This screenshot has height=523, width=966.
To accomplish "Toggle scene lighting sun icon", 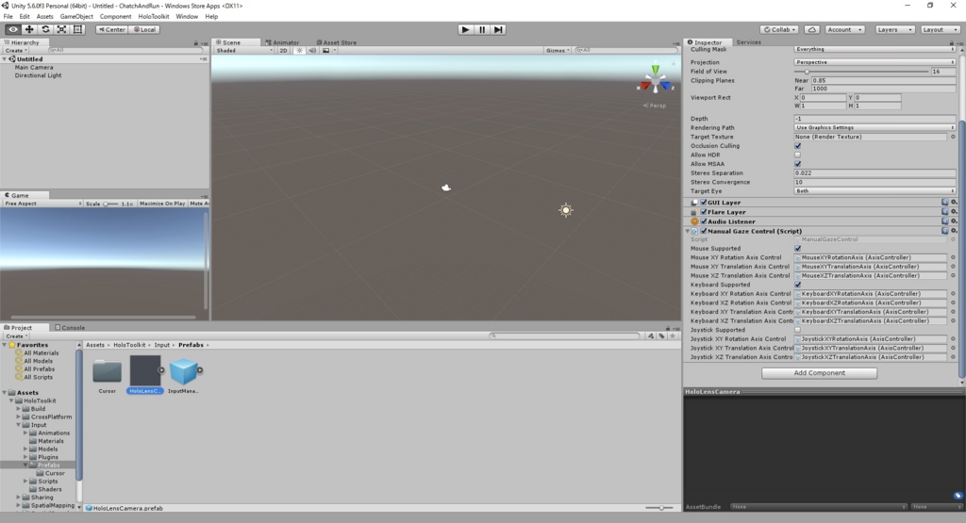I will [299, 51].
